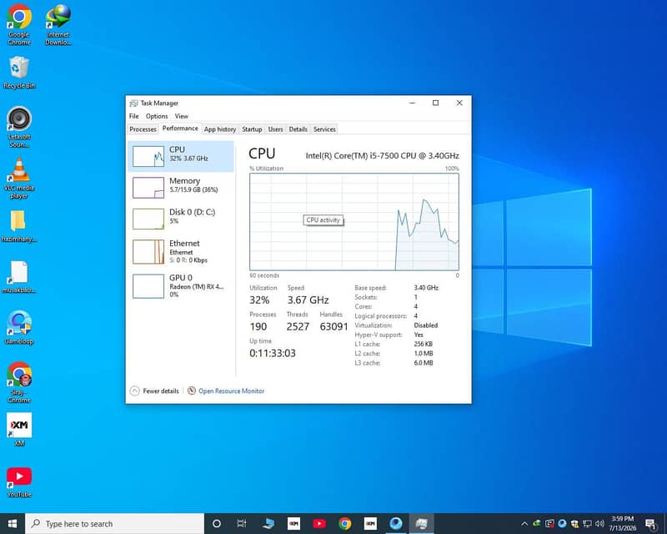667x534 pixels.
Task: Click the Open Resource Monitor link
Action: coord(232,391)
